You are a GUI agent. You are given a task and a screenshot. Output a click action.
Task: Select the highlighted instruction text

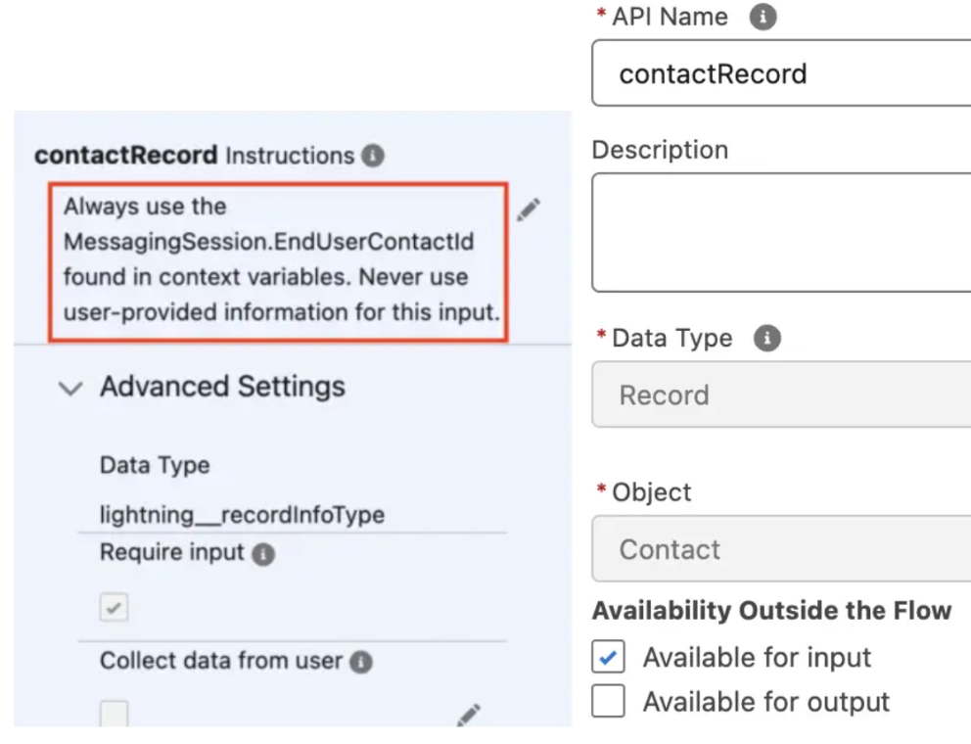(277, 259)
